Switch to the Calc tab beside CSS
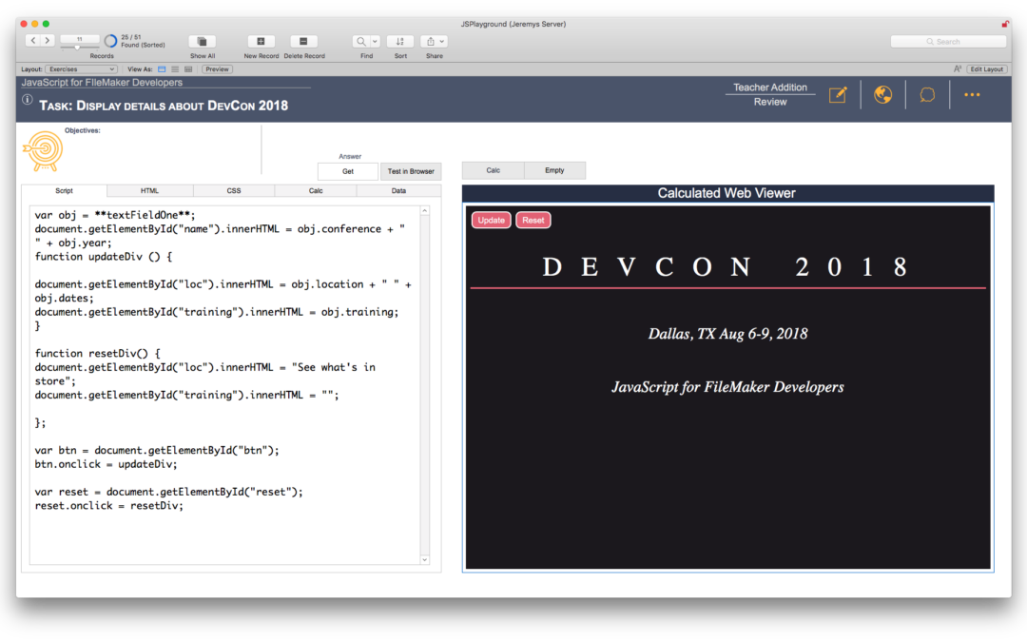This screenshot has height=642, width=1027. [x=316, y=190]
